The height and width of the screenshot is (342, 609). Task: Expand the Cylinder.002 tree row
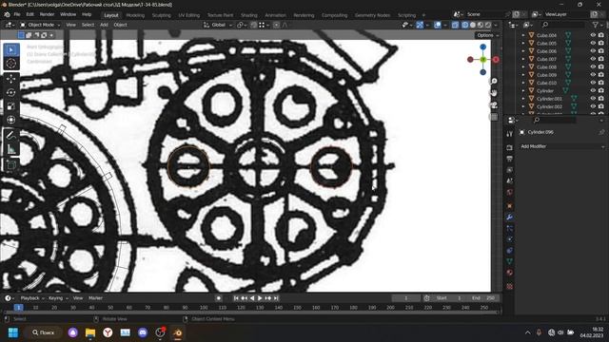(x=523, y=106)
